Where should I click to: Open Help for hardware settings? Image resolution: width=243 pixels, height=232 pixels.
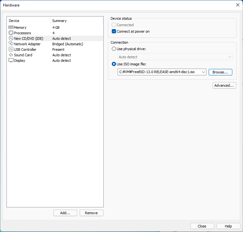click(x=228, y=226)
